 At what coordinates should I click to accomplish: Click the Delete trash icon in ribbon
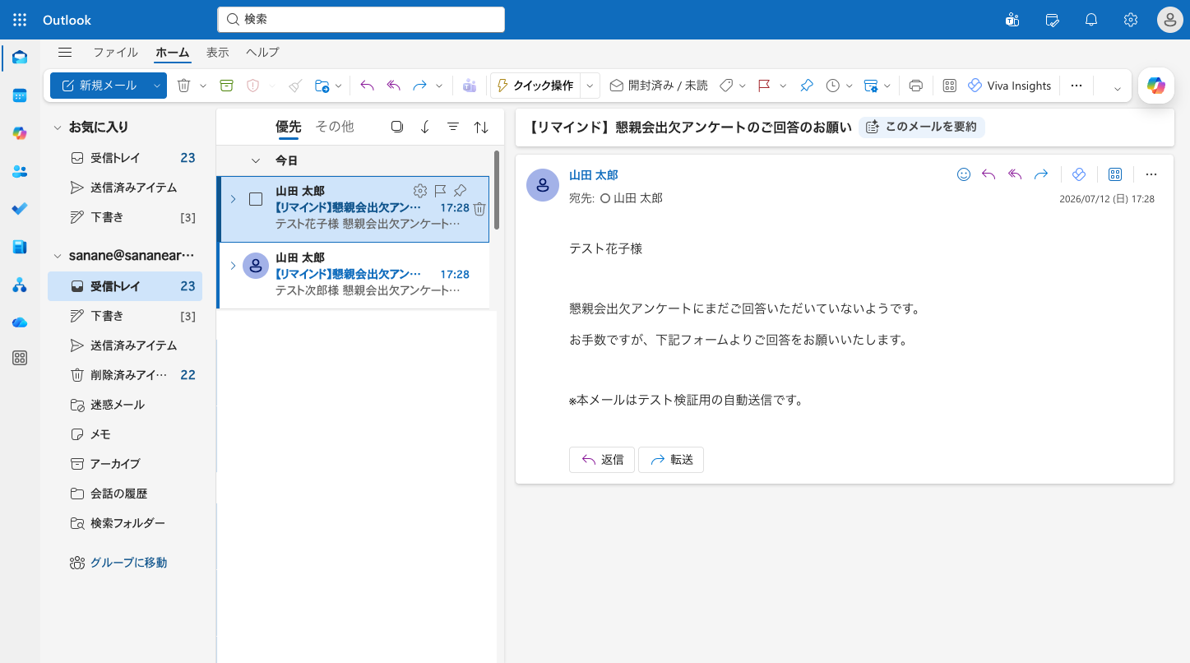[184, 86]
